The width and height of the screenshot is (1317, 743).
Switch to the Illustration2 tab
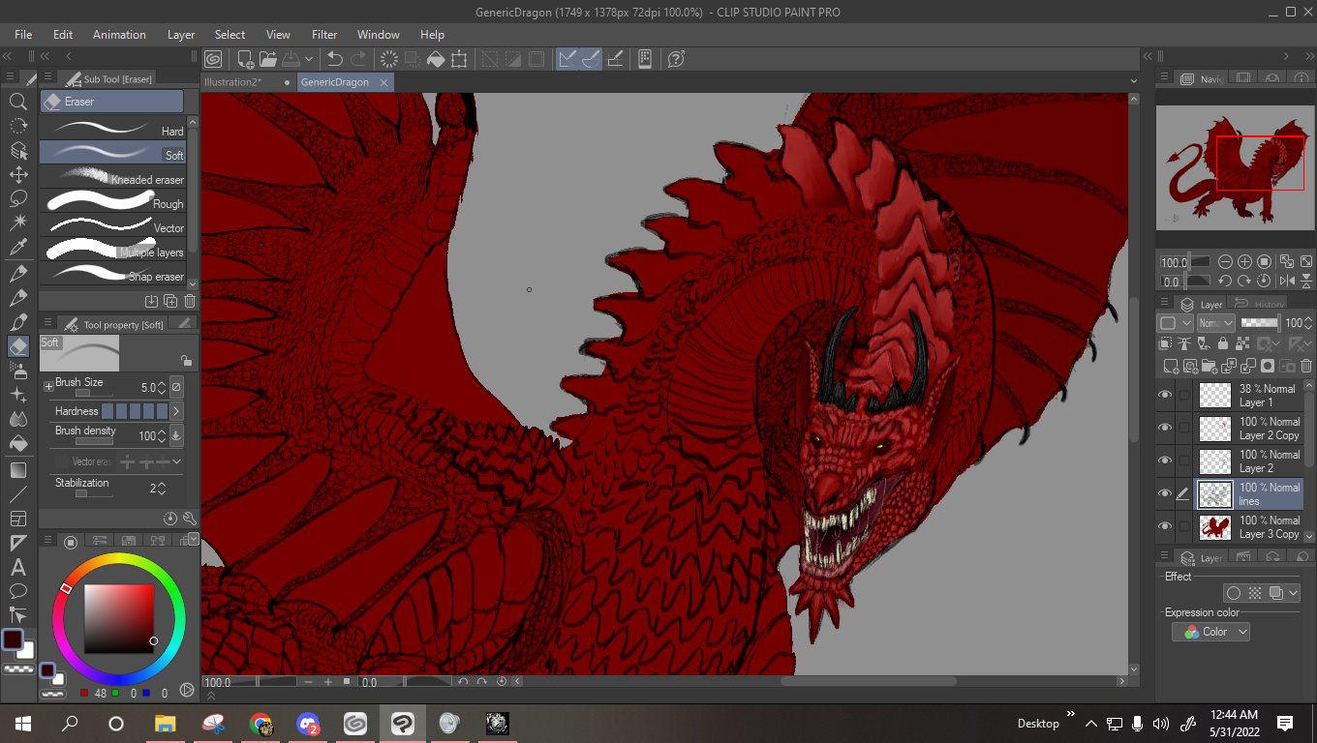click(232, 82)
